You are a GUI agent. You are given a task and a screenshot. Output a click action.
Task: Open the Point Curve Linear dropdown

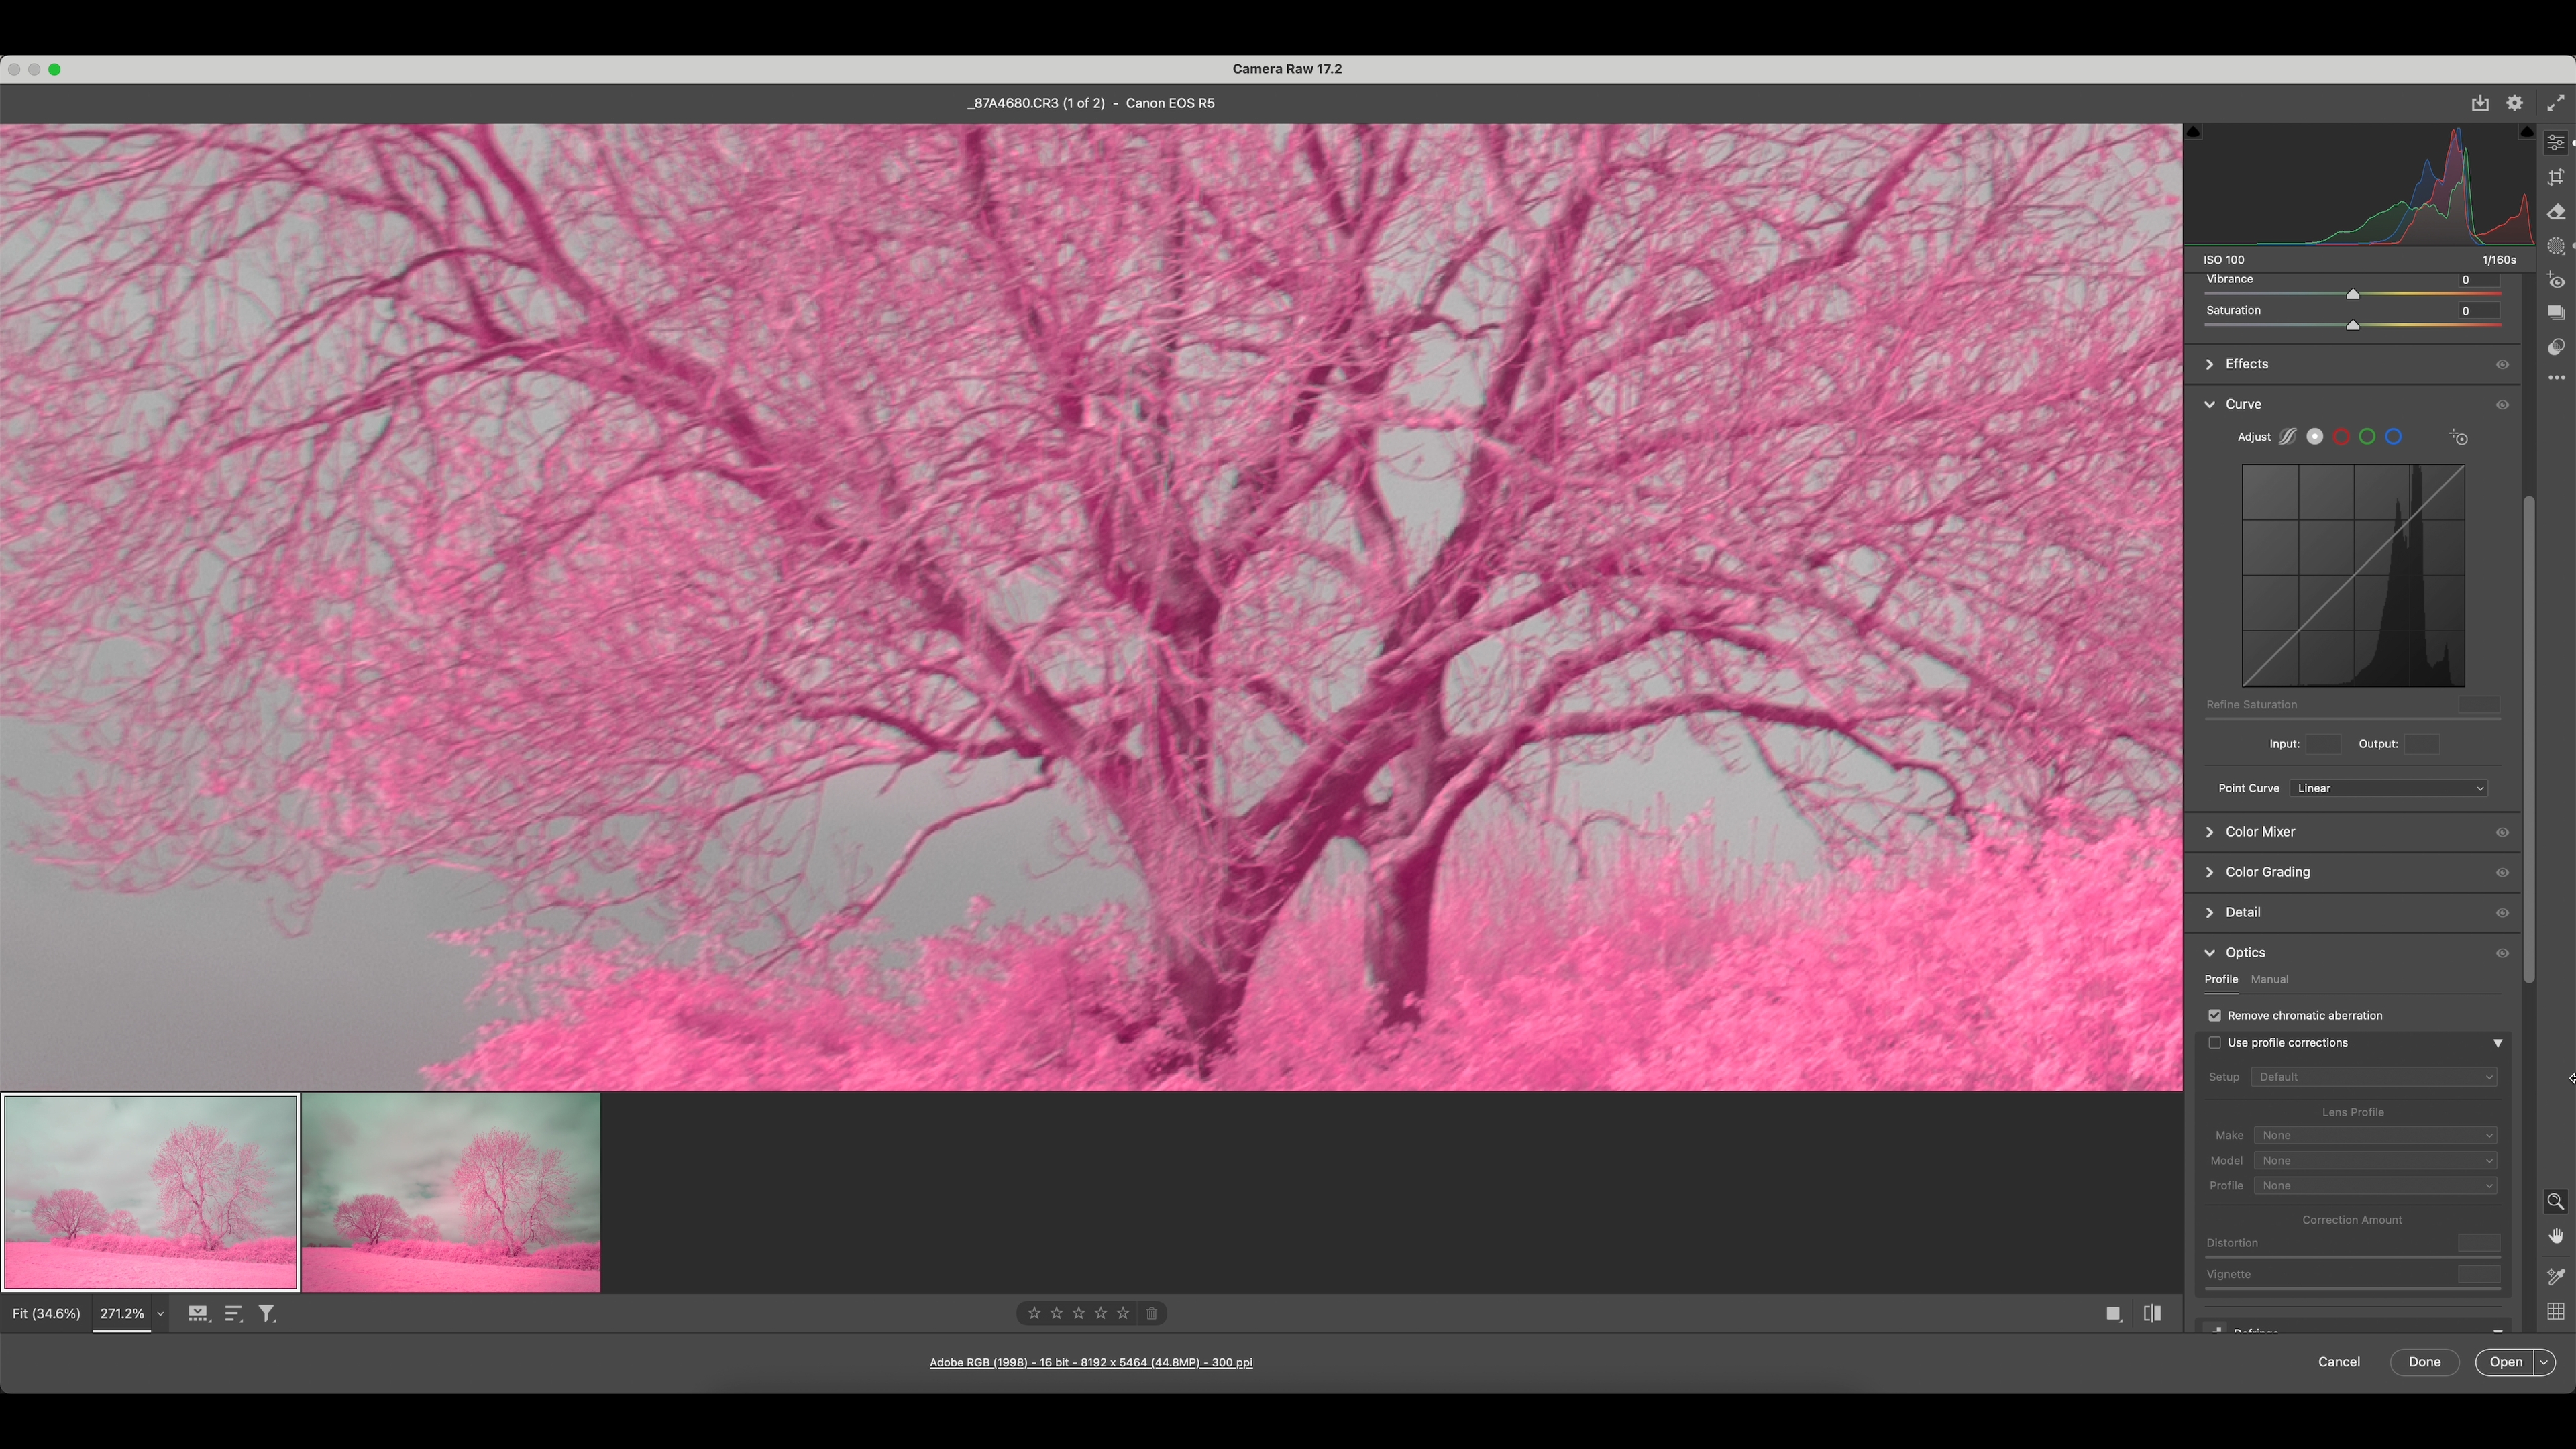tap(2387, 788)
